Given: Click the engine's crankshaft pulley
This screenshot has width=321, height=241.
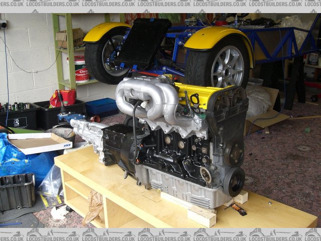Looking at the screenshot, I should click(234, 181).
